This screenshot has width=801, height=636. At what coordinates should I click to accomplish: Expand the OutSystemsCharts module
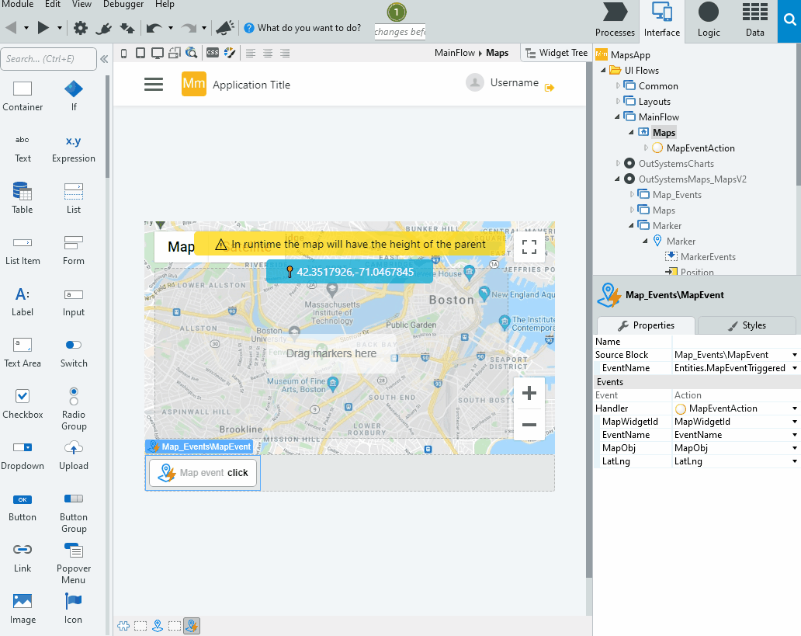[618, 164]
